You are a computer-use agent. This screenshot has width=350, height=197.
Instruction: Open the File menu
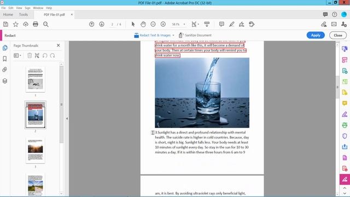click(4, 8)
